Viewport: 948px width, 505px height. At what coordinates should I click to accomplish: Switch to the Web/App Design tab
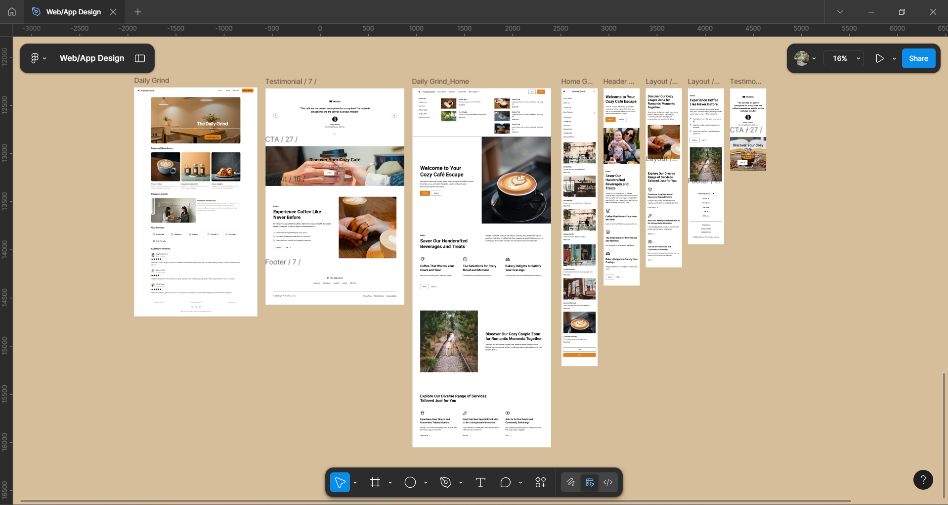pos(73,12)
